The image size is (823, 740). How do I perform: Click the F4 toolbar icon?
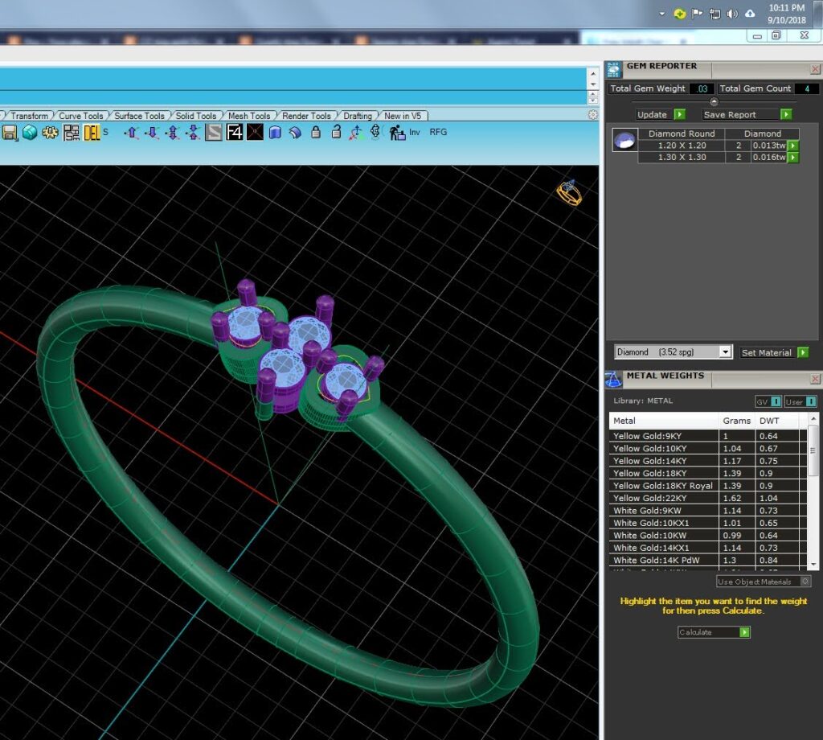pos(235,133)
